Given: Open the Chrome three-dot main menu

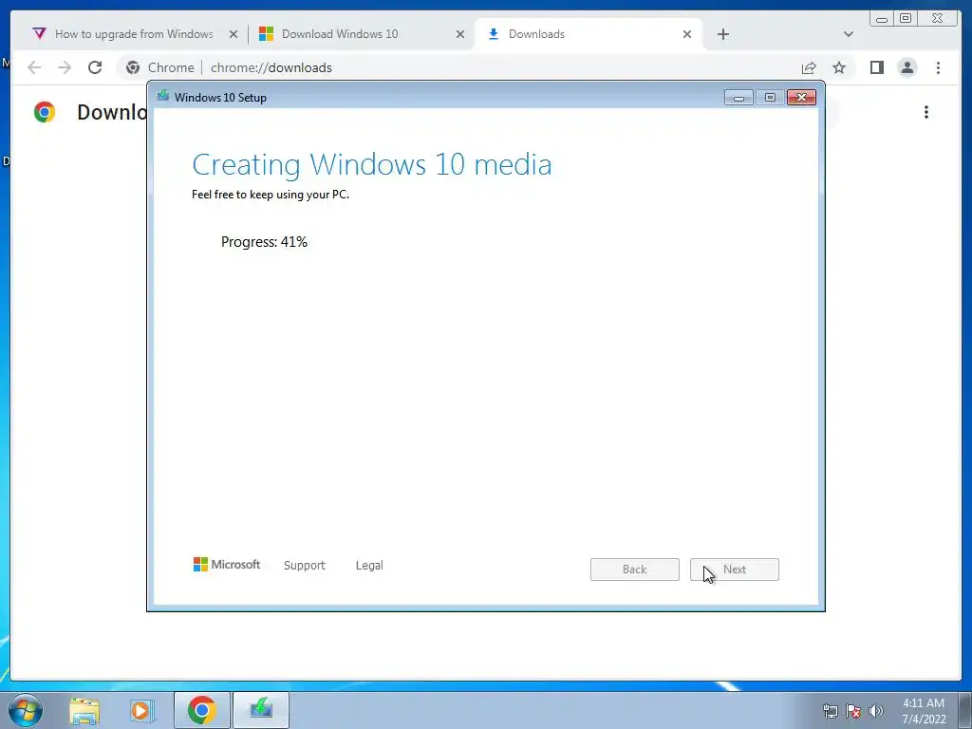Looking at the screenshot, I should [x=938, y=67].
